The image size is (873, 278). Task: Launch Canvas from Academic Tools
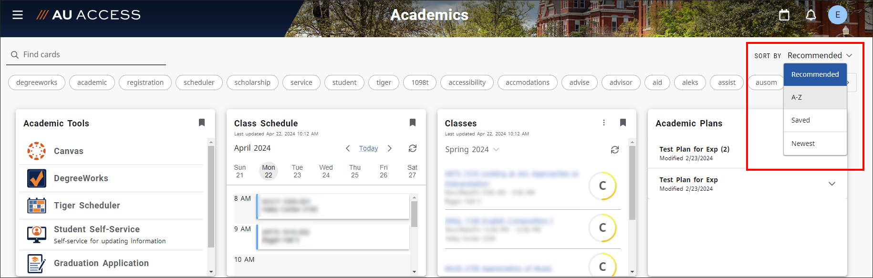(68, 151)
